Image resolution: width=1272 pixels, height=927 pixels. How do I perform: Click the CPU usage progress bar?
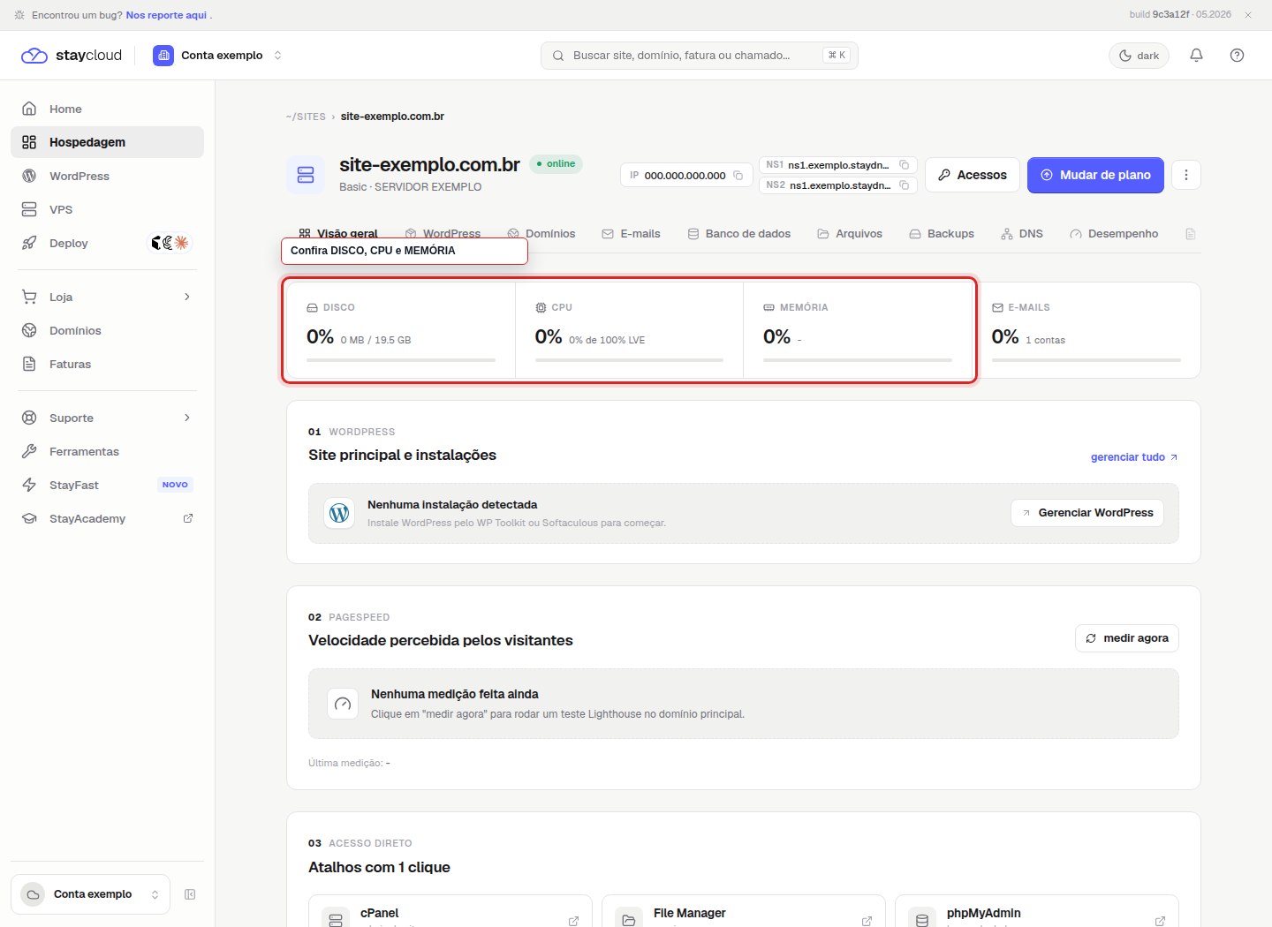[629, 360]
